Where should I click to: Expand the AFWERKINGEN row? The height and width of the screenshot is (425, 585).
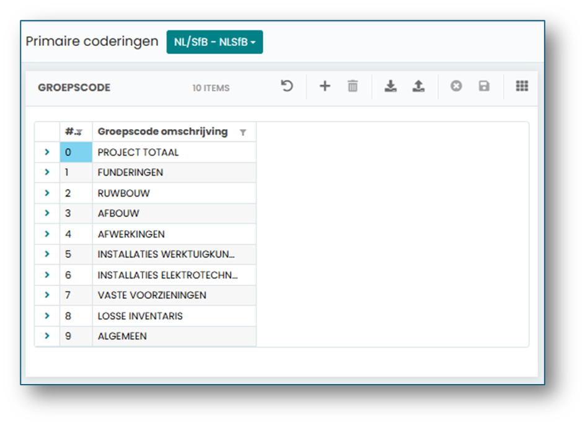tap(47, 234)
